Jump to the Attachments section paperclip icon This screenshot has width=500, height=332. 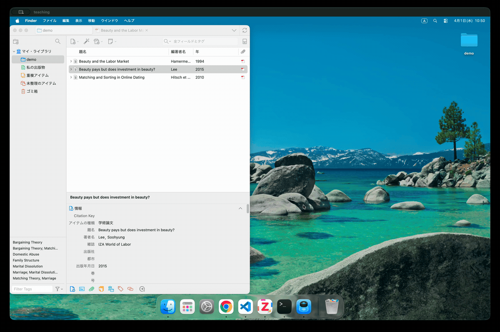pos(91,289)
